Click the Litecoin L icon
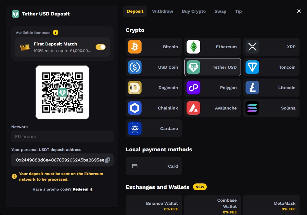Viewport: 307px width, 215px height. 252,88
